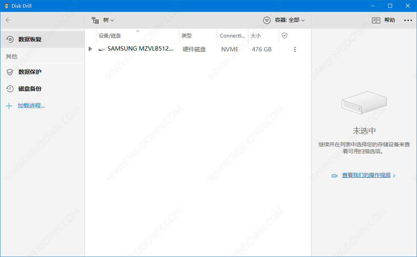Click the back arrow icon
This screenshot has width=417, height=257.
point(8,20)
